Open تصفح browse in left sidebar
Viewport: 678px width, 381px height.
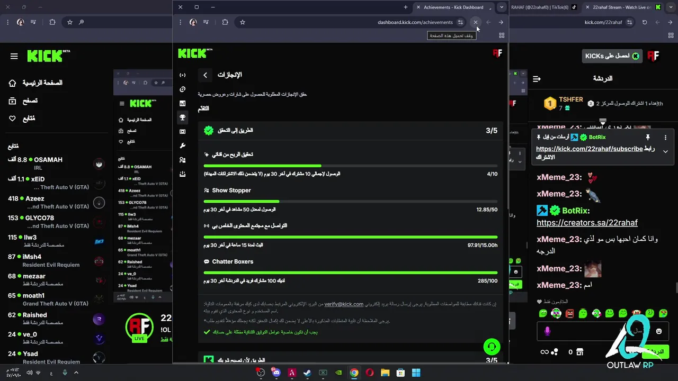pyautogui.click(x=23, y=101)
